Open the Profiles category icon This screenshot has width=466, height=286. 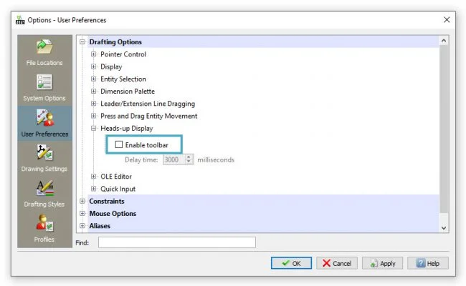(44, 225)
